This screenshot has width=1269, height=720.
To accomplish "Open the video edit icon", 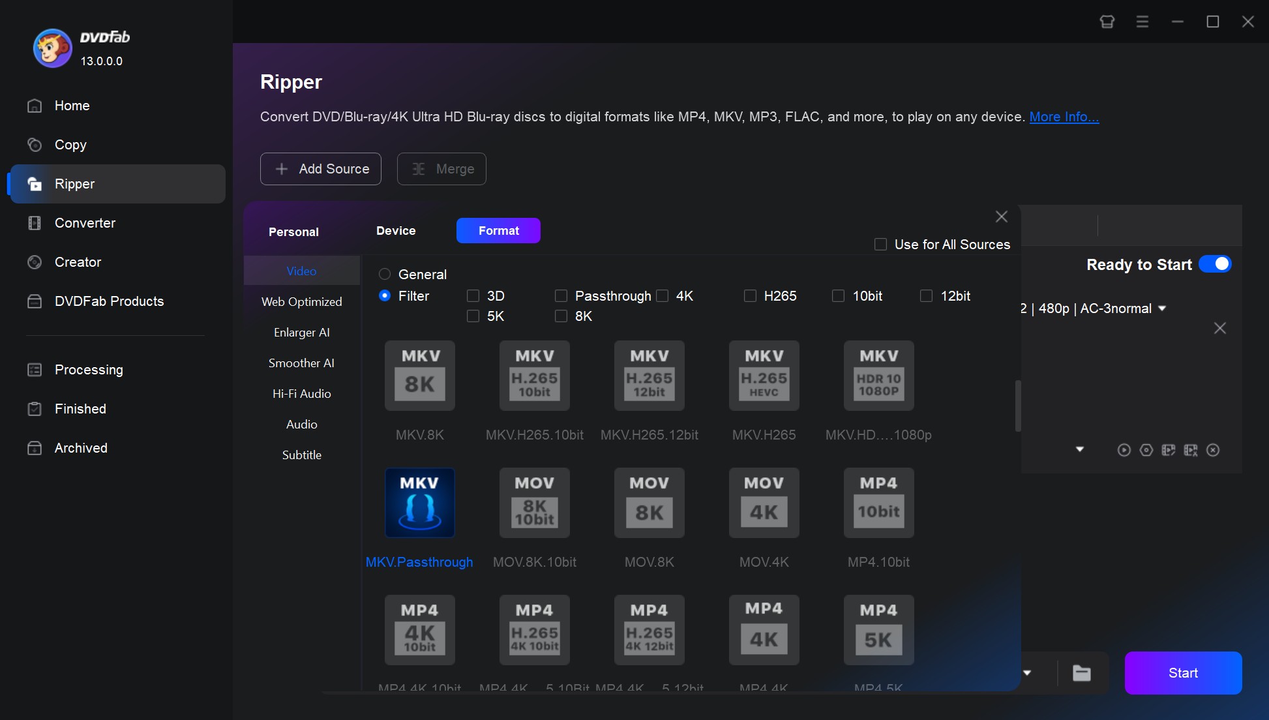I will (1169, 450).
